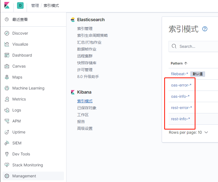Open Metrics via its icon
The width and height of the screenshot is (218, 182).
pyautogui.click(x=7, y=99)
